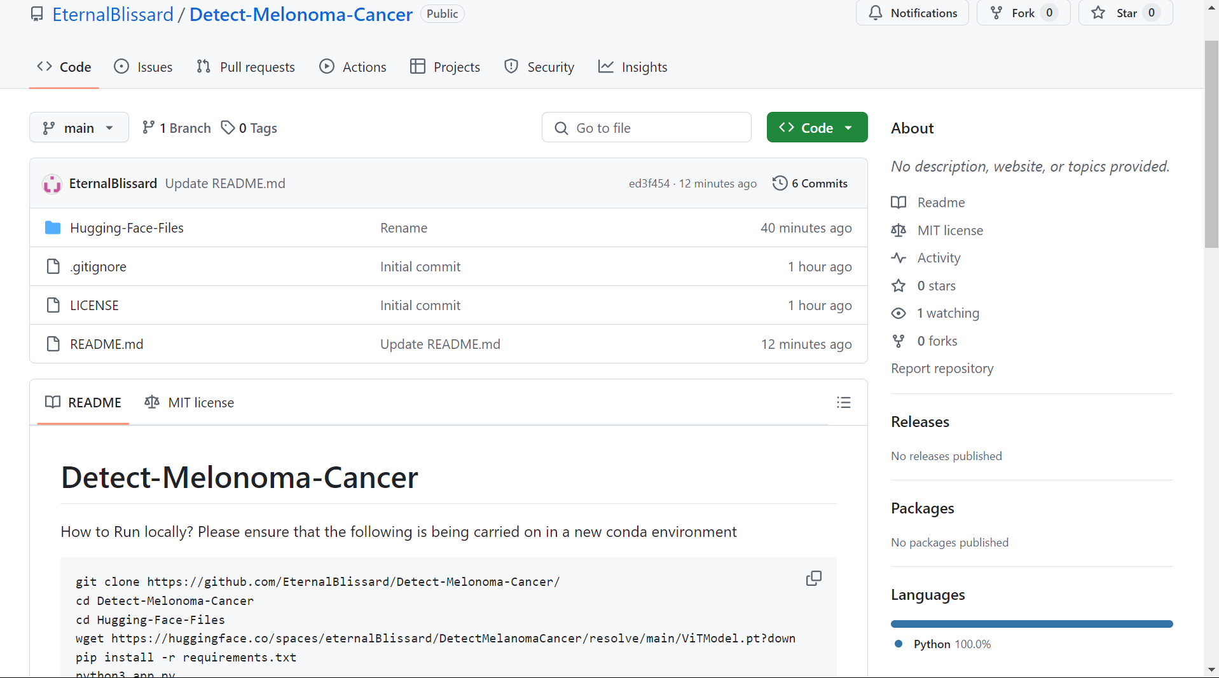The width and height of the screenshot is (1219, 678).
Task: Open the Report repository link
Action: click(942, 368)
